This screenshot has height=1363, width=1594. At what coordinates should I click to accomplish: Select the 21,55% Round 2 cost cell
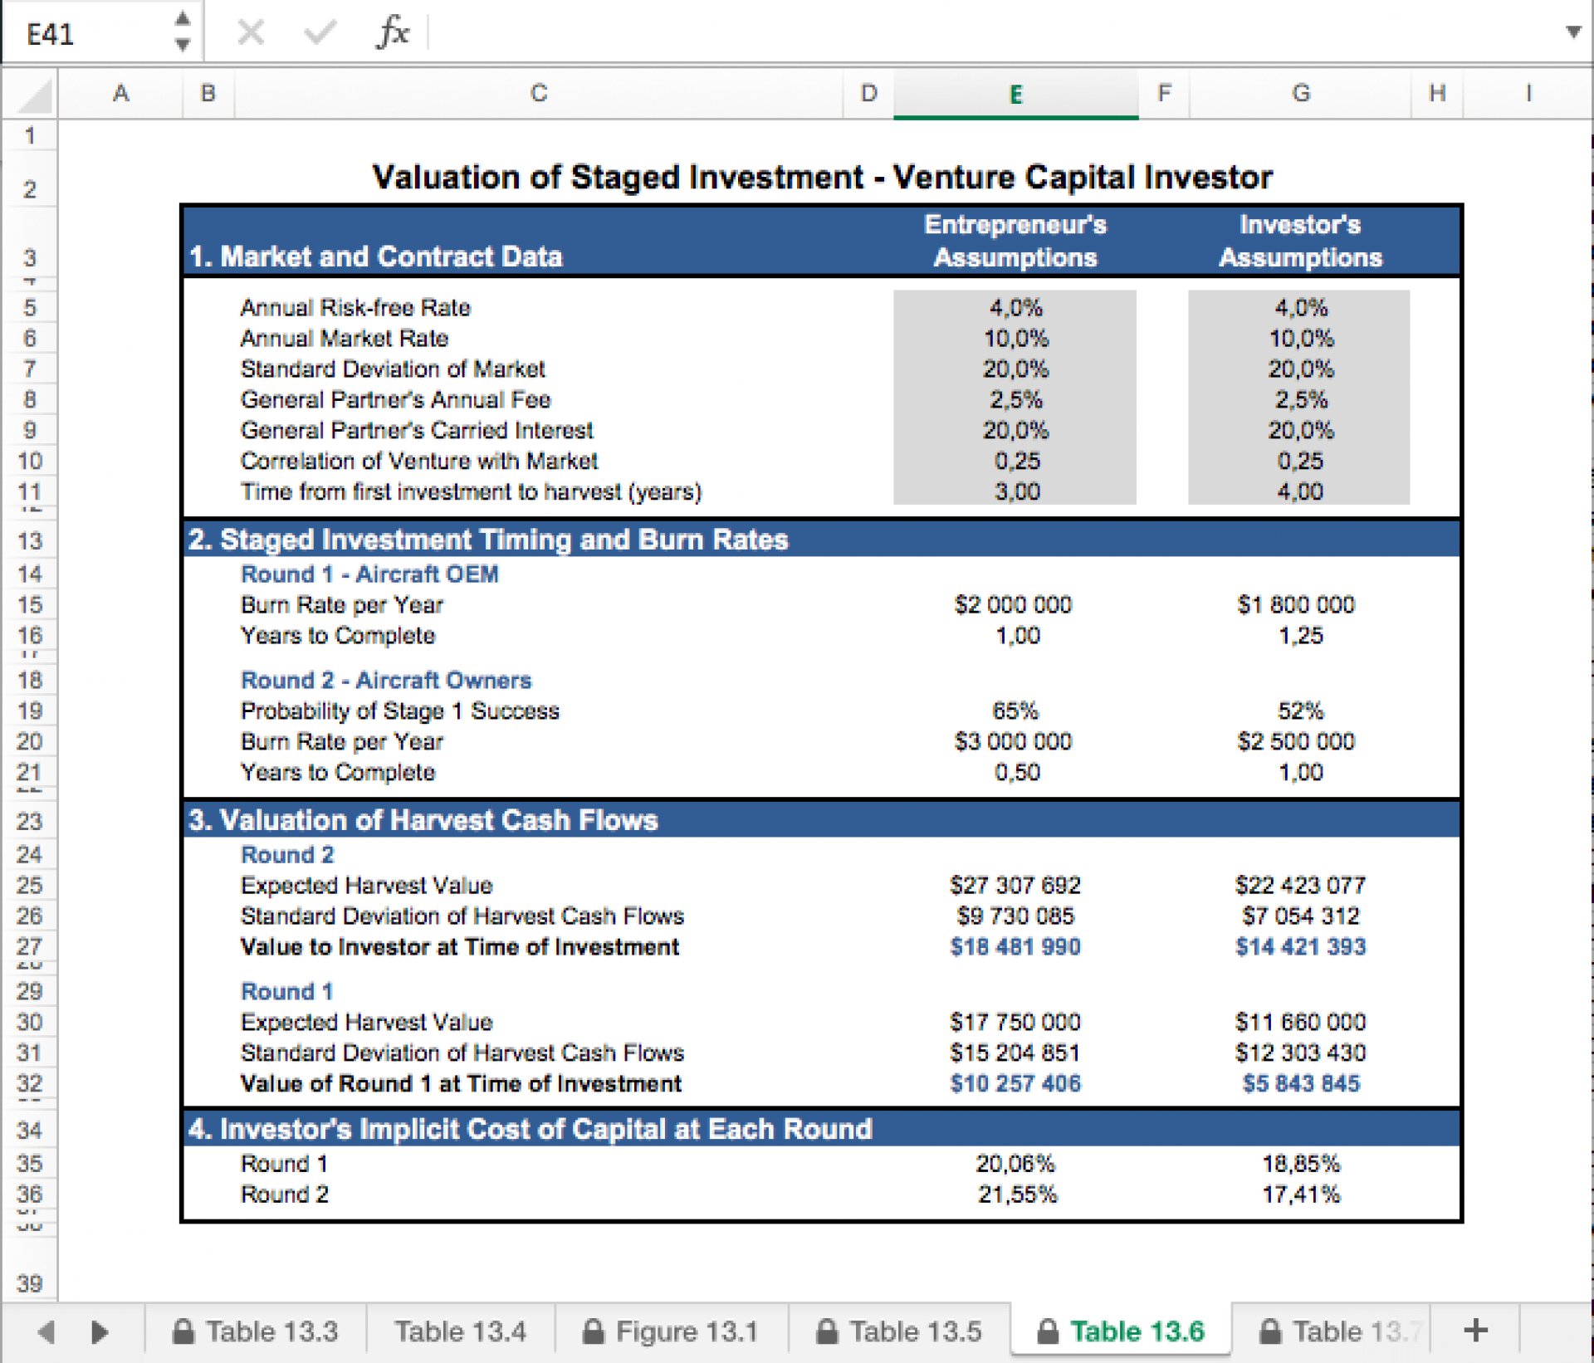coord(1017,1194)
